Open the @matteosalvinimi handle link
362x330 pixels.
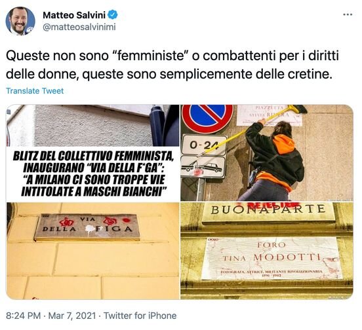[x=79, y=27]
